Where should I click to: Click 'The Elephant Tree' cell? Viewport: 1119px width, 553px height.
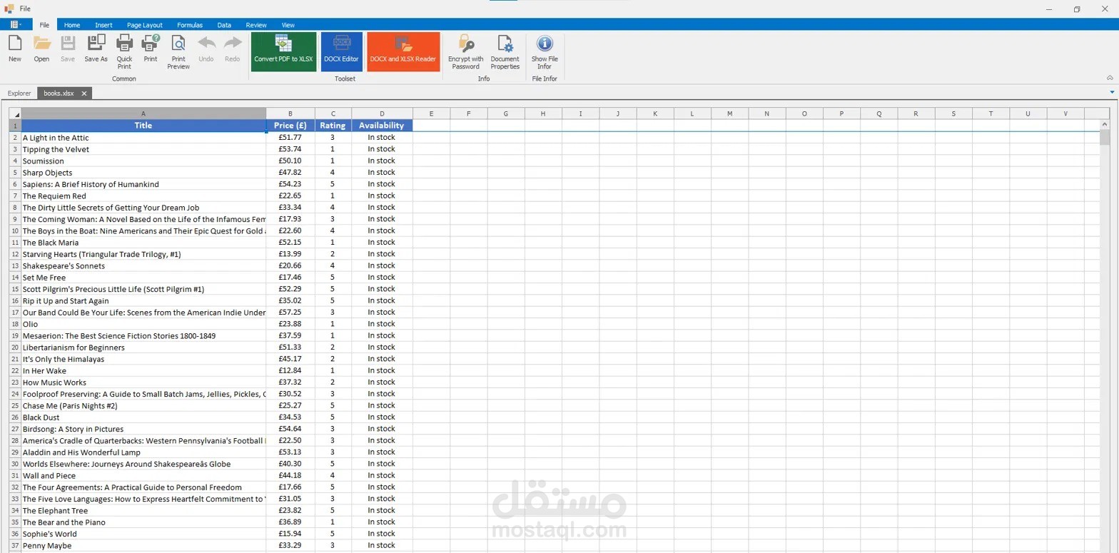(x=143, y=510)
